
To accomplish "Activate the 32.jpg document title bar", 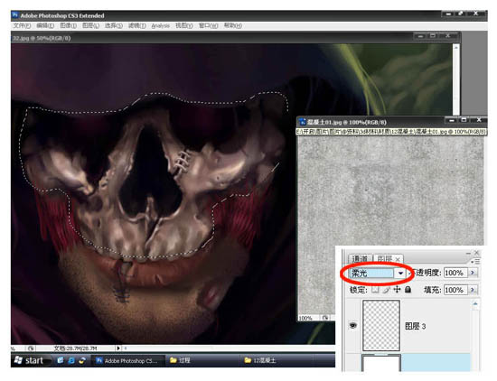I will pos(236,38).
